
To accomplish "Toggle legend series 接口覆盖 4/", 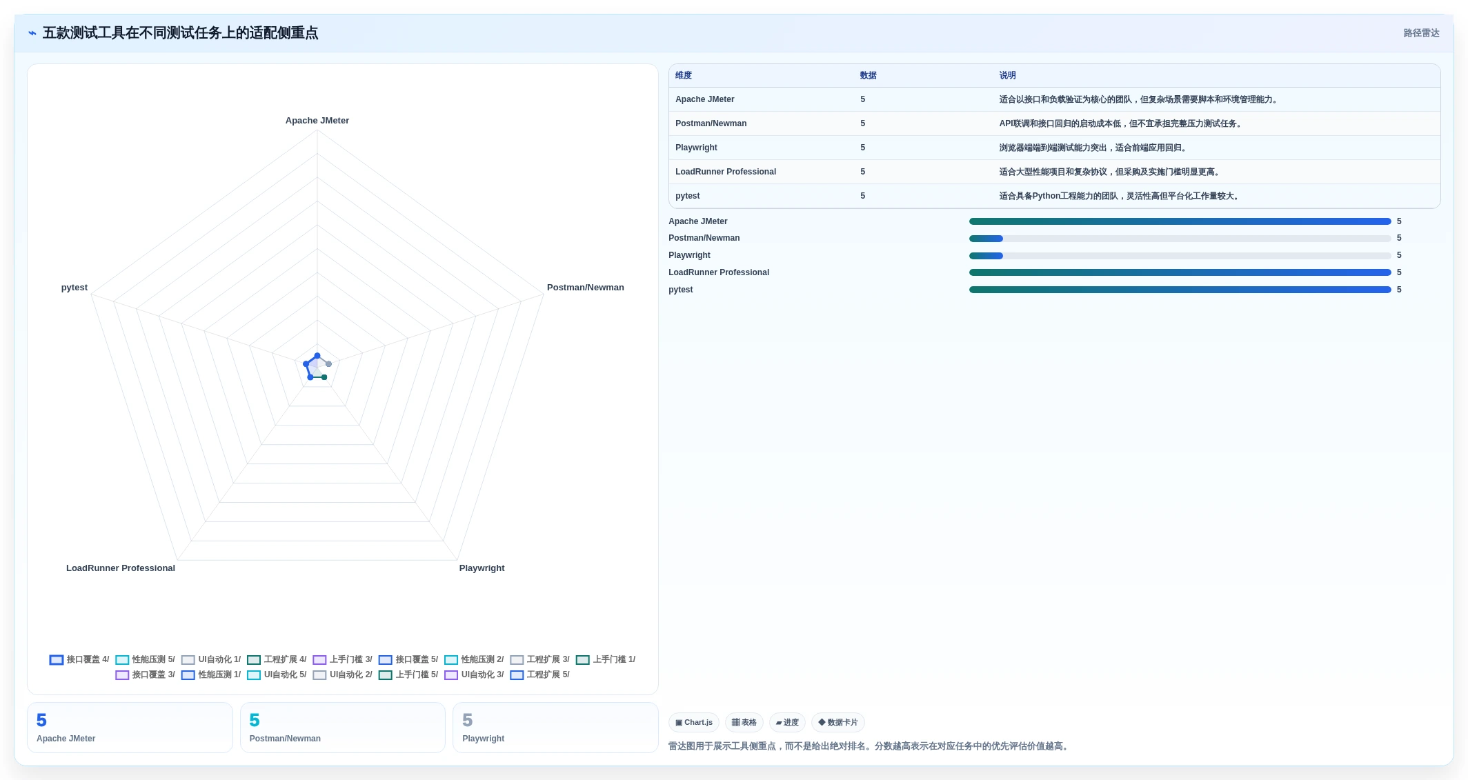I will click(79, 659).
